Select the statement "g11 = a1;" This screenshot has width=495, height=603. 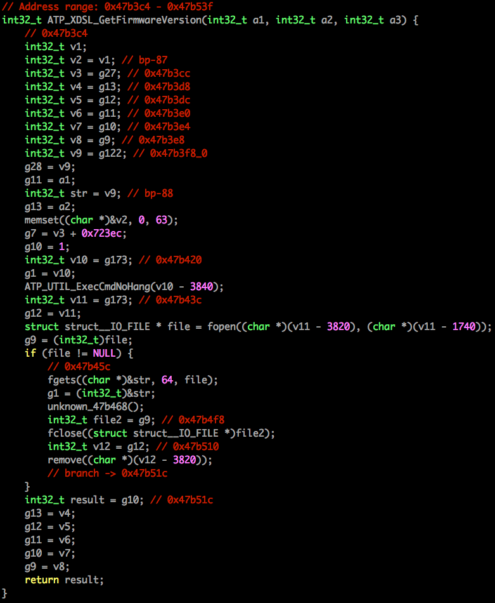pos(50,180)
